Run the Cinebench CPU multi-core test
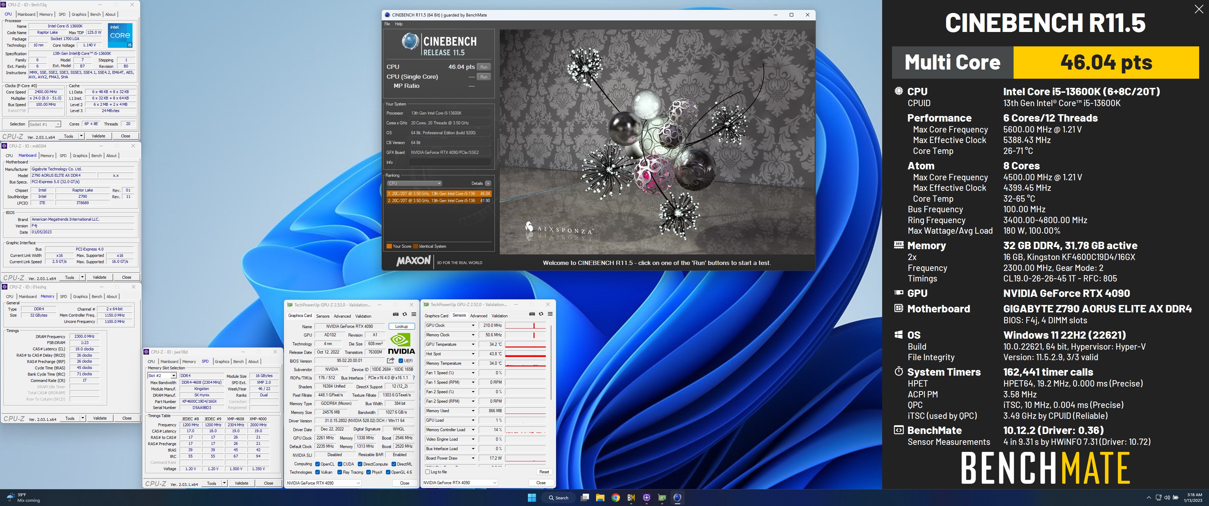Viewport: 1209px width, 506px height. point(484,67)
